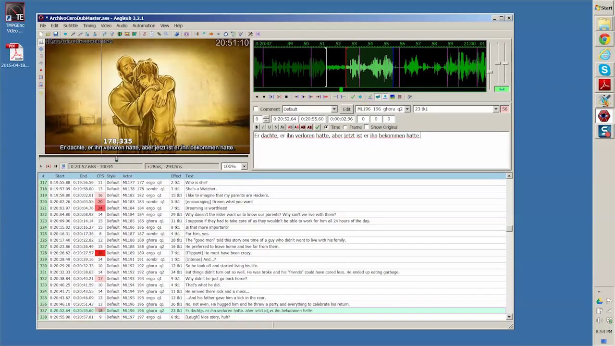Enable the Show Original checkbox

click(367, 127)
